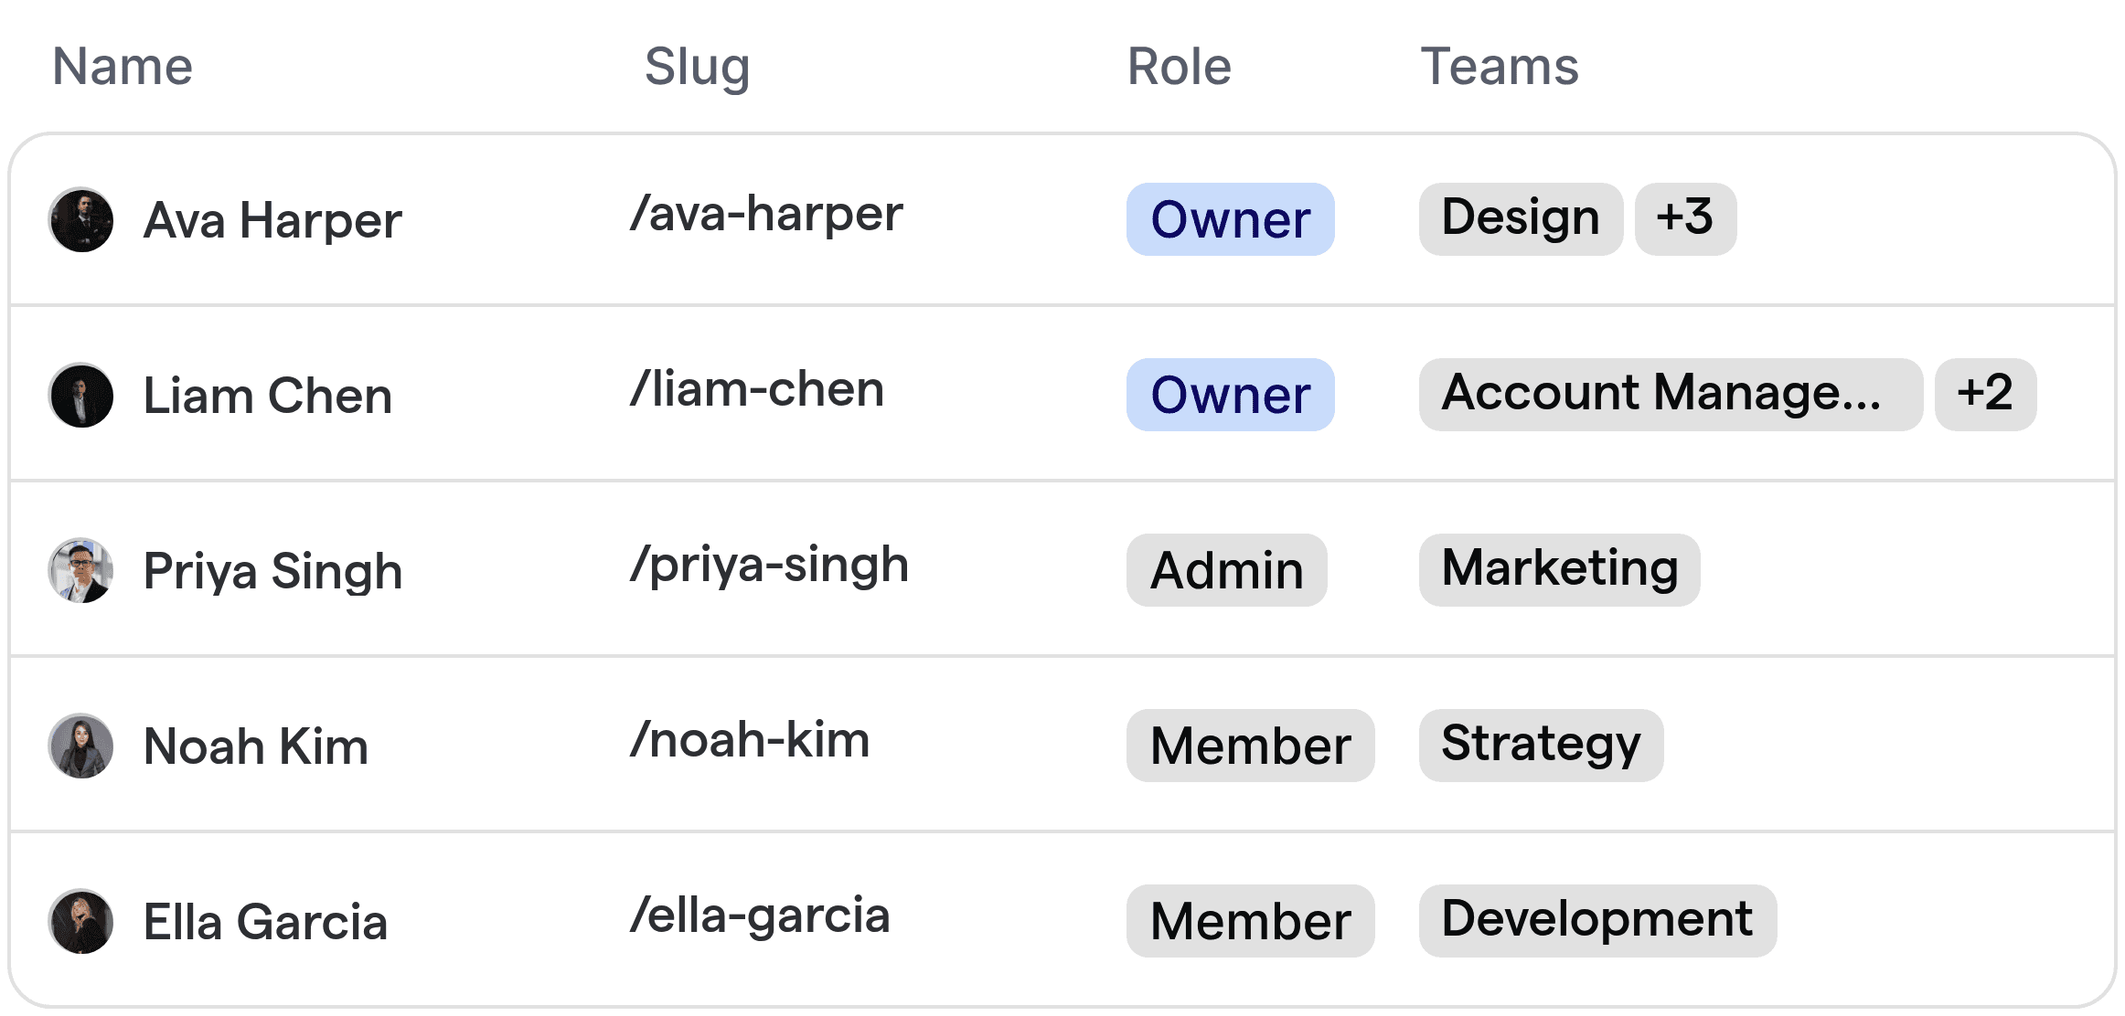2125x1016 pixels.
Task: Open the truncated Account Manage... team tag
Action: (1671, 395)
